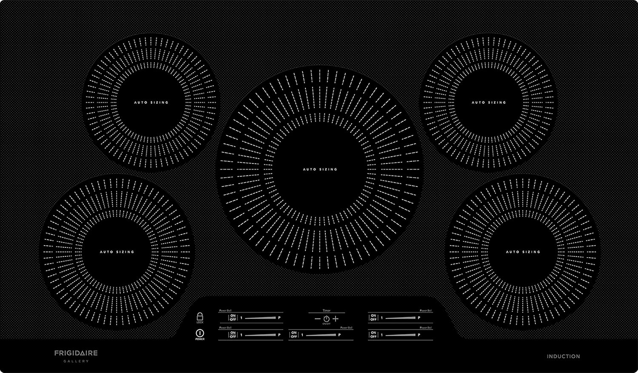Set heat on the upper-right power slider bar
Image resolution: width=638 pixels, height=373 pixels.
click(400, 318)
